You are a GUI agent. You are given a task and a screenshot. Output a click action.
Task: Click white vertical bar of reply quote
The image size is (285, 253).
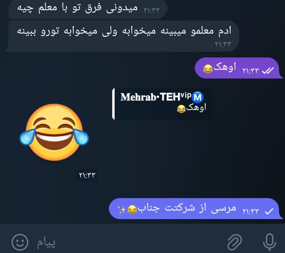[113, 104]
